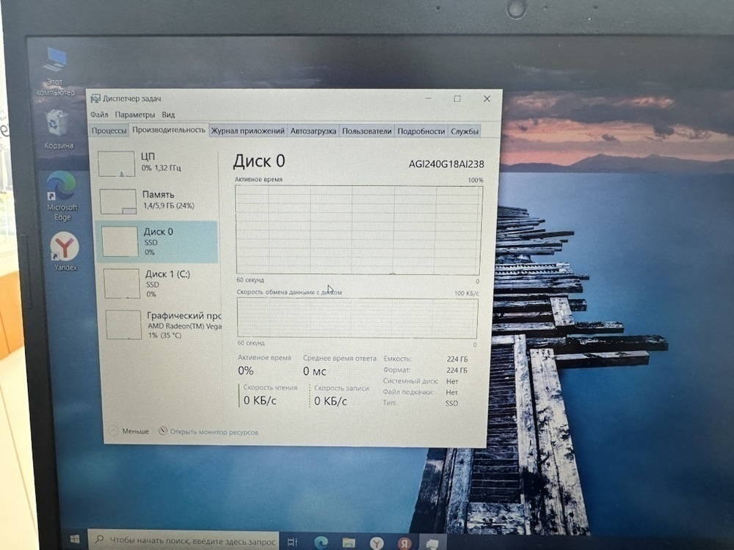The width and height of the screenshot is (734, 550).
Task: Select Диск 0 in the sidebar
Action: point(156,241)
